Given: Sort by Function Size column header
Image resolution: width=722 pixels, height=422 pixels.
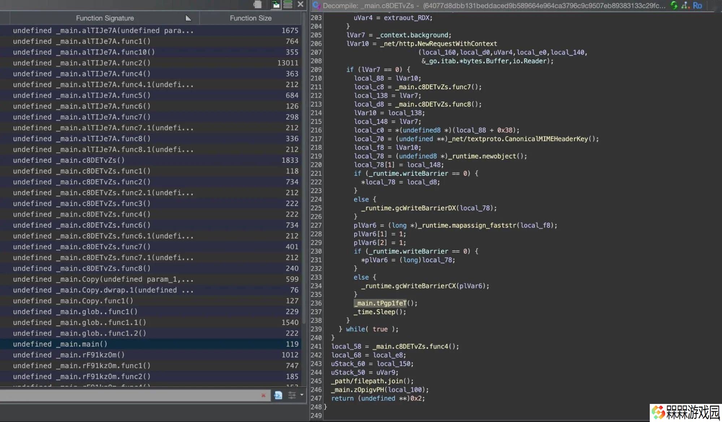Looking at the screenshot, I should click(x=251, y=18).
